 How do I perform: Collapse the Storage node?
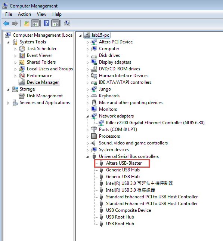click(9, 89)
